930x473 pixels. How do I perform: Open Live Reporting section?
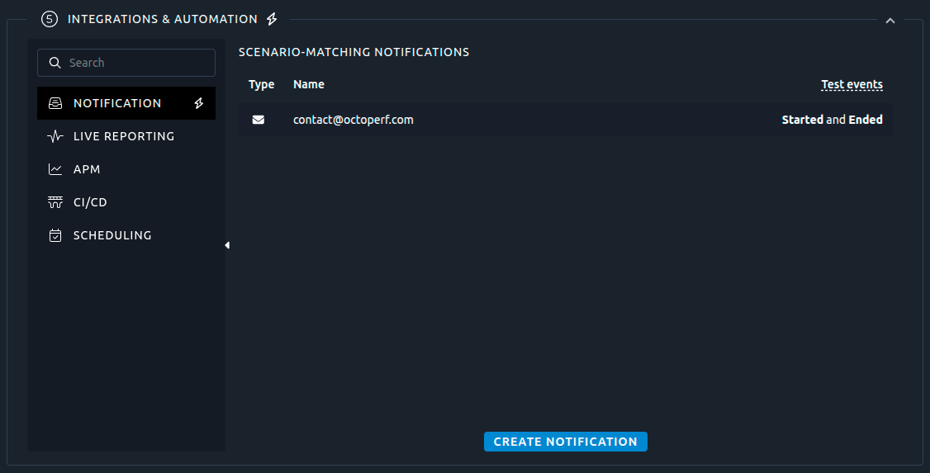coord(126,136)
